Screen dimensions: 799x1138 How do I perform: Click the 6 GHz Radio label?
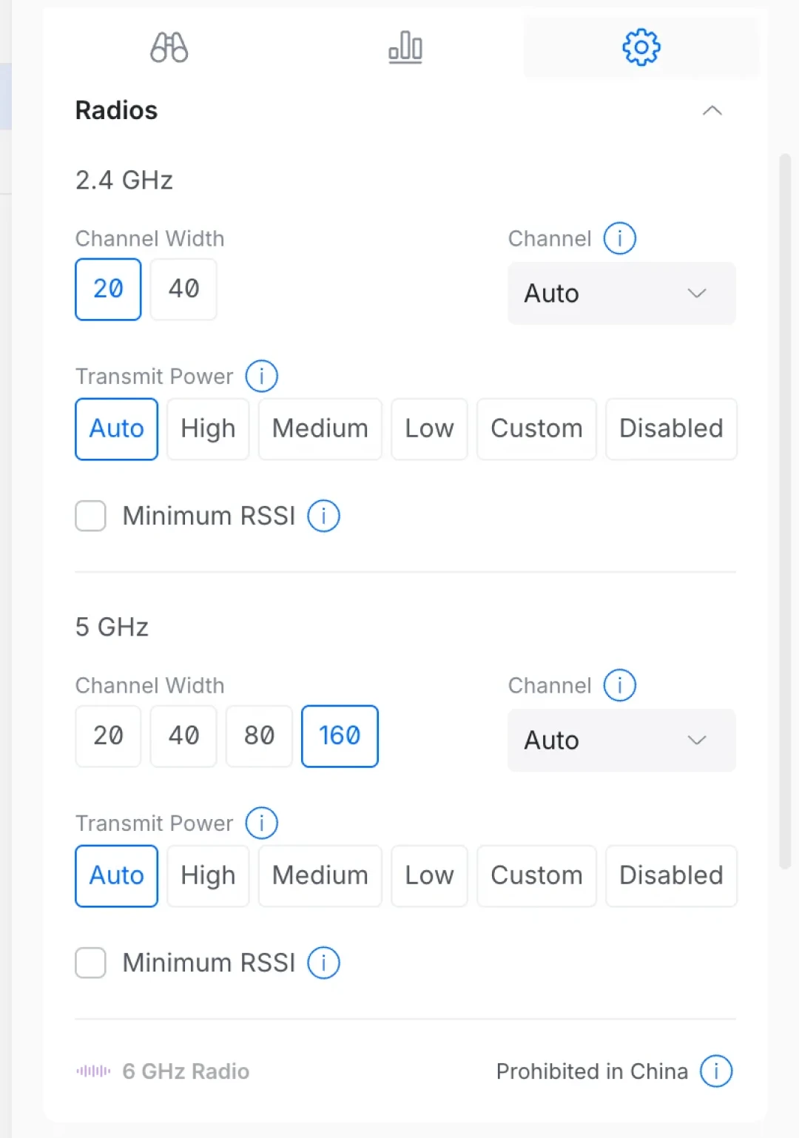[186, 1071]
